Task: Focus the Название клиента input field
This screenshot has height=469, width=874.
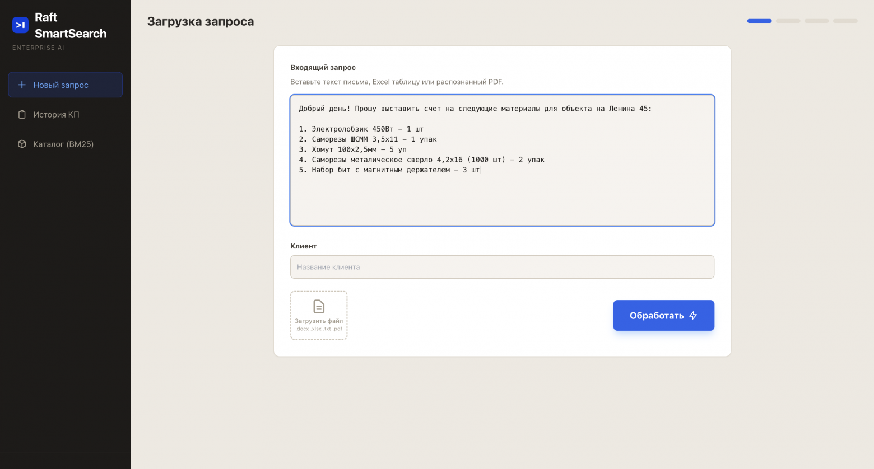Action: point(502,267)
